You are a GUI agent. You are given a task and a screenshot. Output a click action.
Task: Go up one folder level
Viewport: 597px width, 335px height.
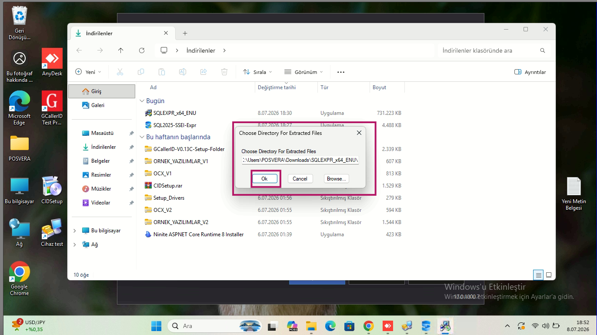click(121, 50)
